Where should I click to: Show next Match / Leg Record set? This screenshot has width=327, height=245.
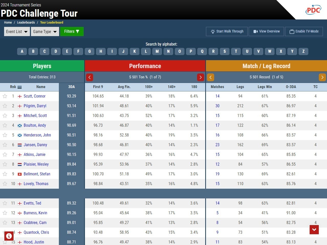322,77
